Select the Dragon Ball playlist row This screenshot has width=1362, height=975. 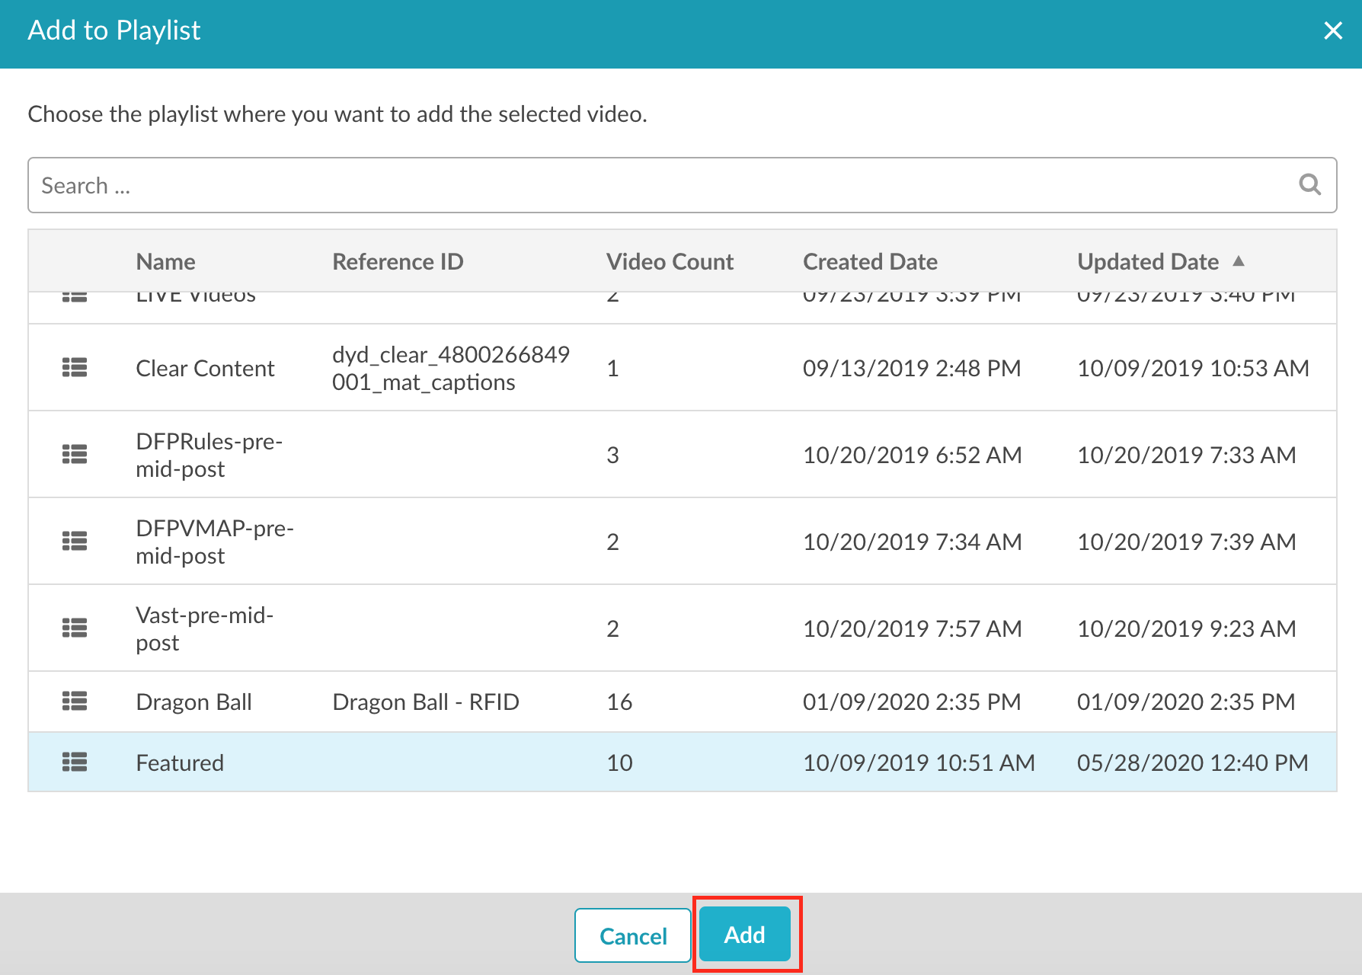click(193, 702)
